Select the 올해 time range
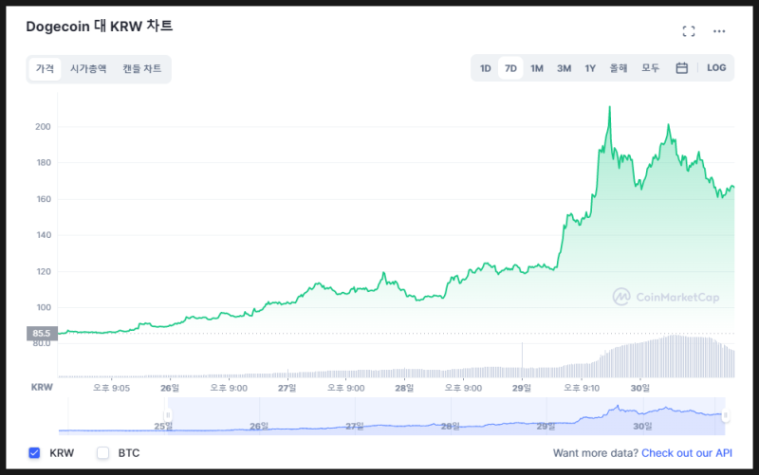The height and width of the screenshot is (475, 759). click(619, 68)
